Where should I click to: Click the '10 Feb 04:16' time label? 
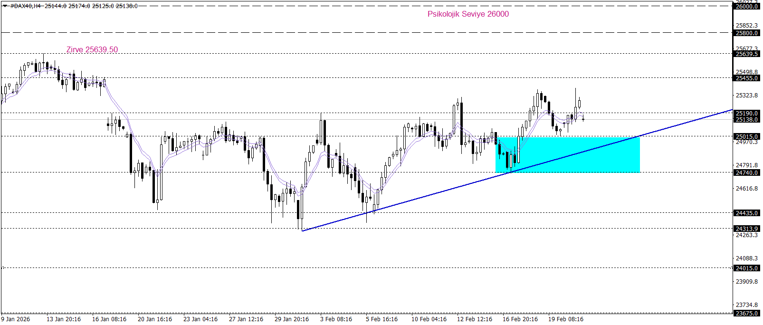click(x=429, y=319)
